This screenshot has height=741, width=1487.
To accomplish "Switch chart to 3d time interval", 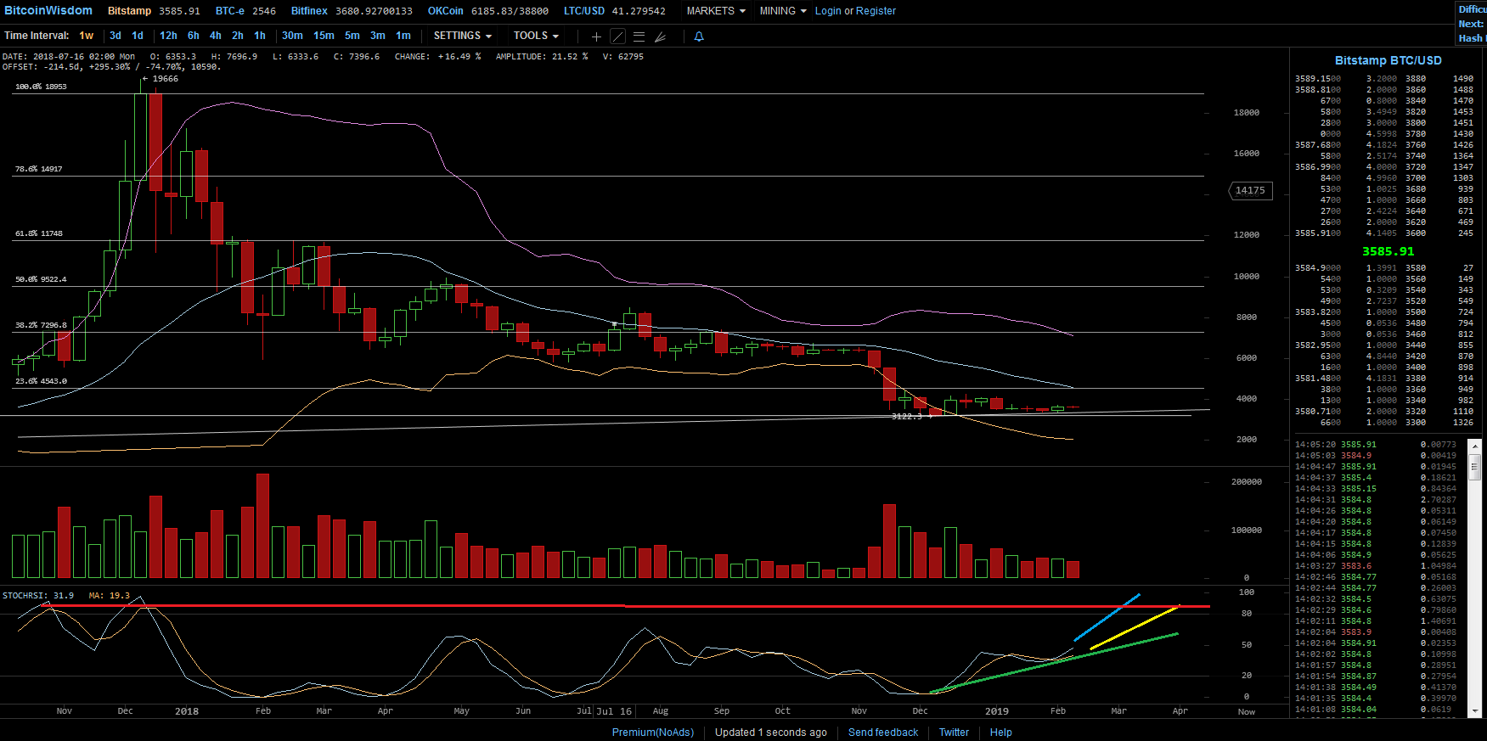I will coord(115,36).
